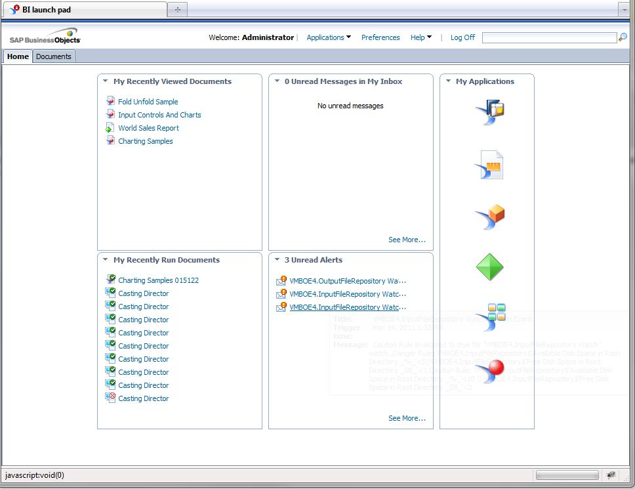Image resolution: width=635 pixels, height=489 pixels.
Task: Collapse My Recently Viewed Documents panel
Action: point(106,81)
